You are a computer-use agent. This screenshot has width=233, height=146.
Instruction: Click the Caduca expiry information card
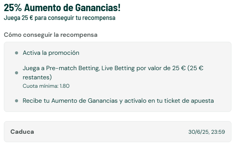(118, 132)
